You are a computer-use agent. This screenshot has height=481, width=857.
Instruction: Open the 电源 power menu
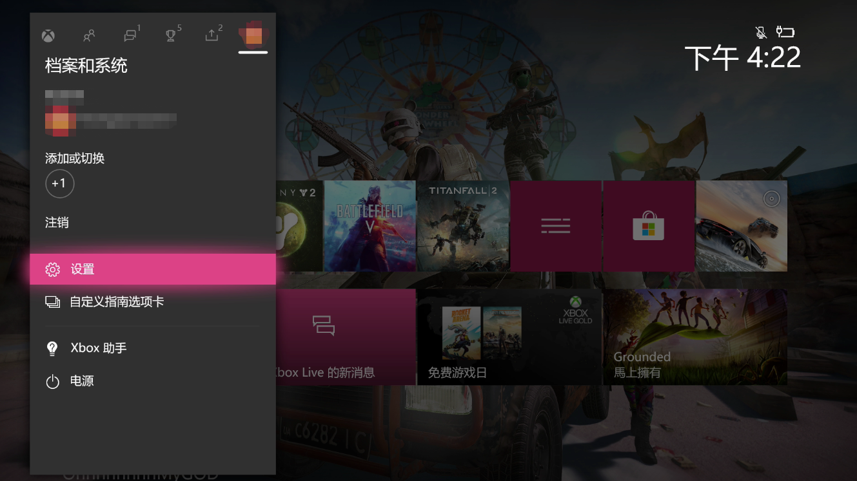tap(153, 381)
